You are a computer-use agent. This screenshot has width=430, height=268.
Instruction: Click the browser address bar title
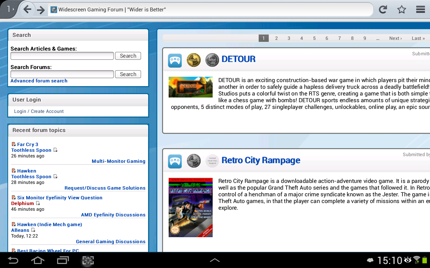click(x=112, y=10)
